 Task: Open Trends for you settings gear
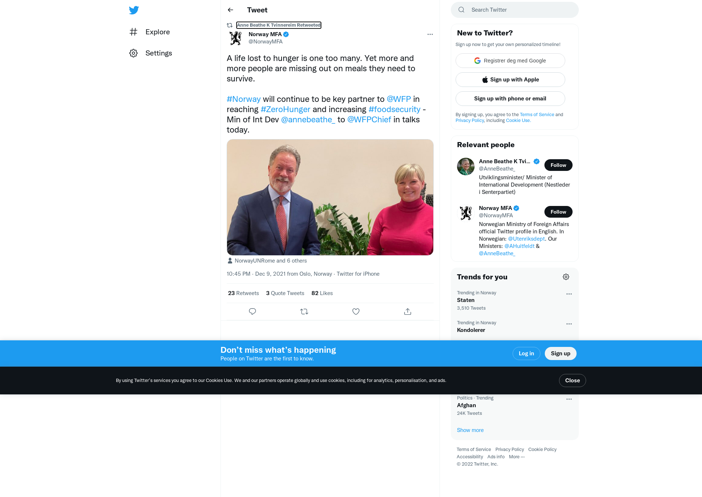click(x=566, y=277)
